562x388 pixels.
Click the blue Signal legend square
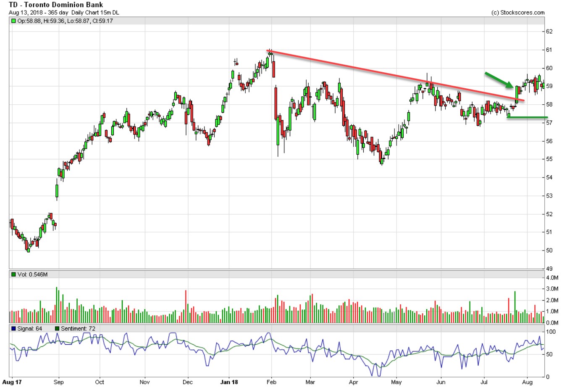[14, 328]
